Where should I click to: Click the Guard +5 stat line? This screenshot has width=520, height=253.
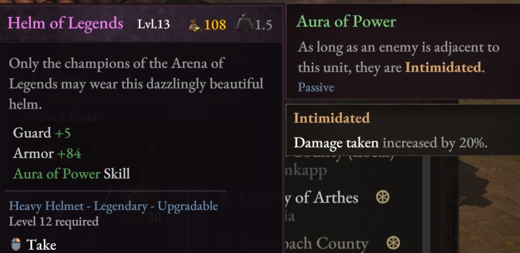click(x=42, y=133)
